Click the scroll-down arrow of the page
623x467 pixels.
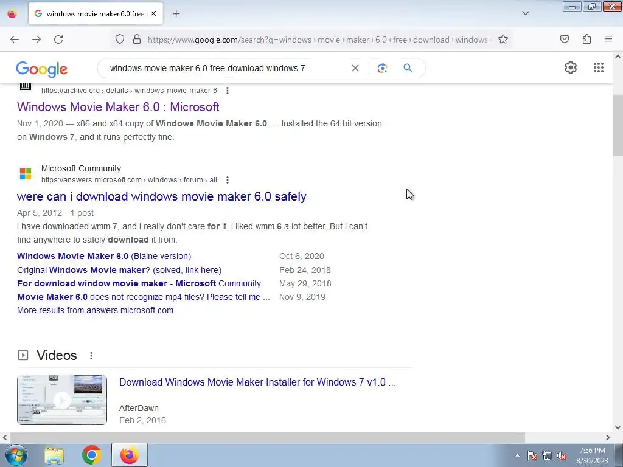tap(618, 427)
